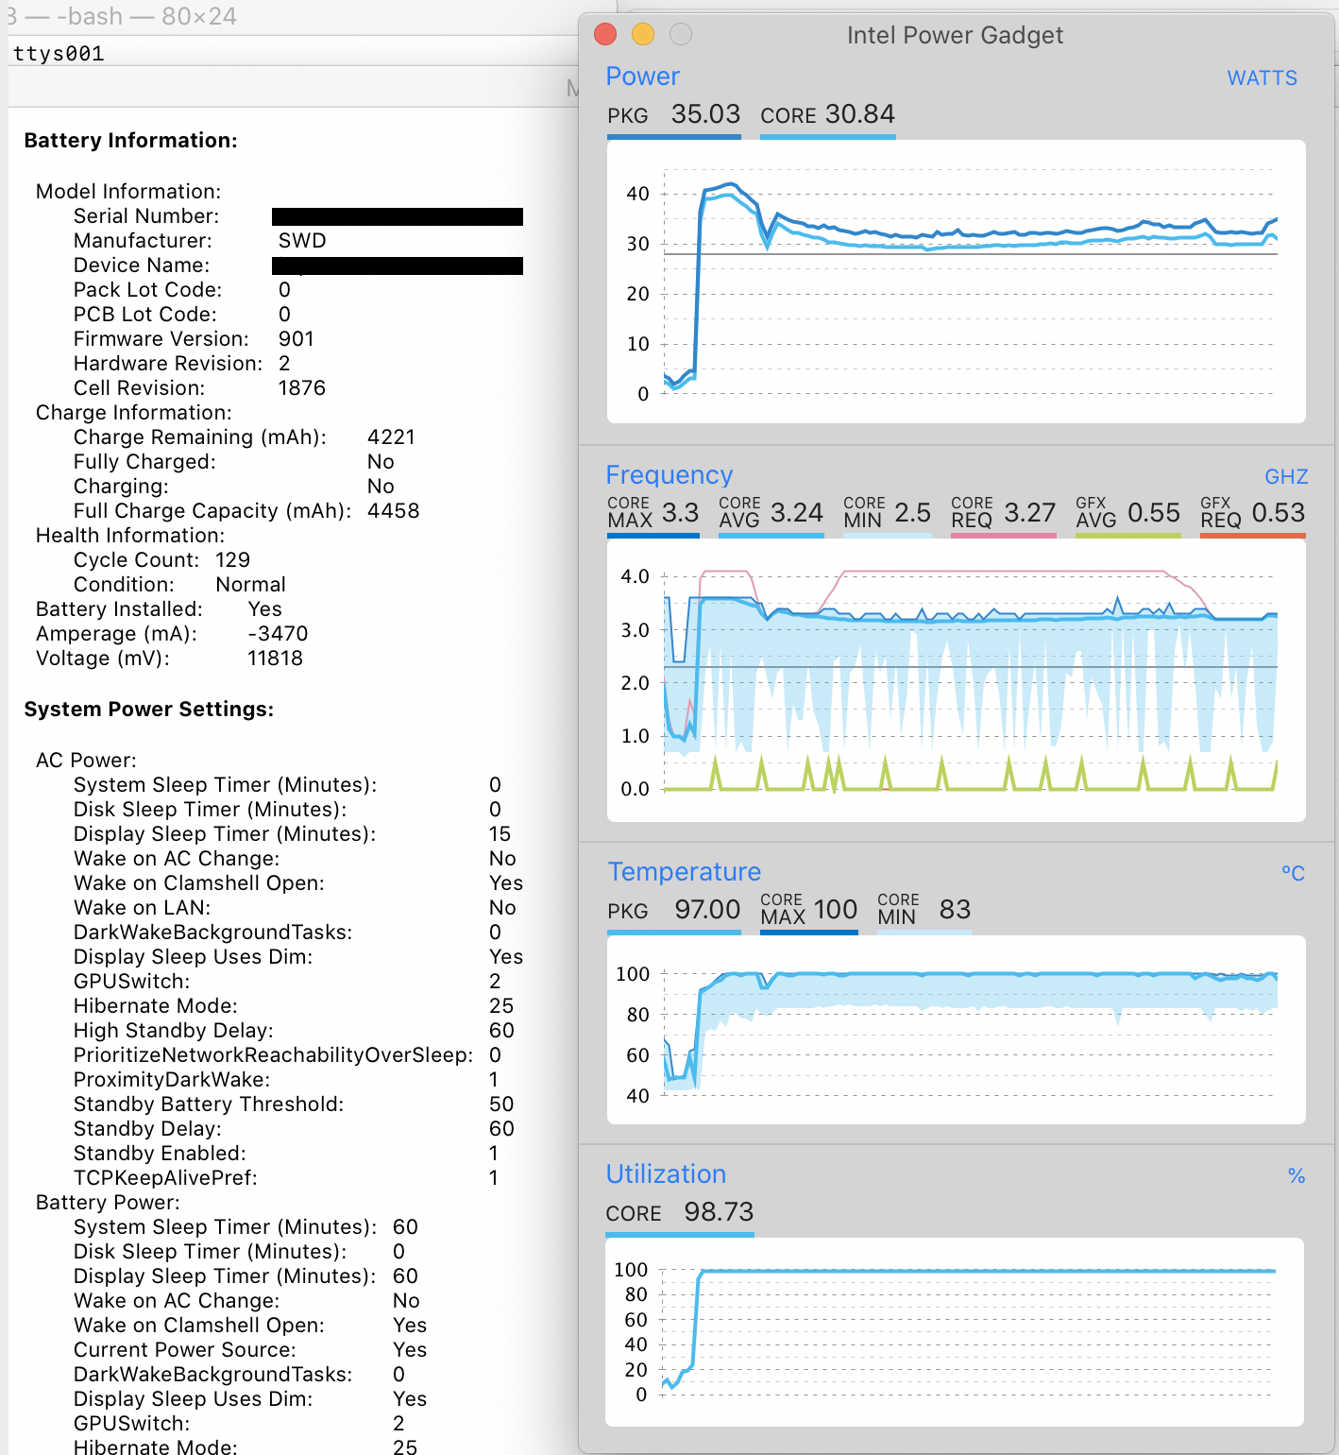Click the Hardware Revision label

(x=168, y=364)
